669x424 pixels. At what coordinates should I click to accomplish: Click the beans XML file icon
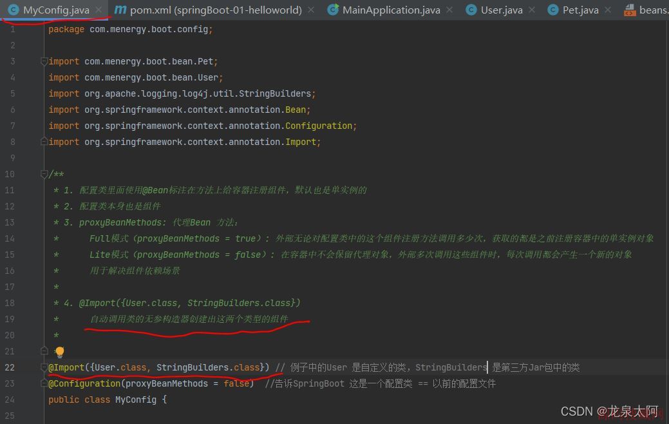tap(629, 10)
